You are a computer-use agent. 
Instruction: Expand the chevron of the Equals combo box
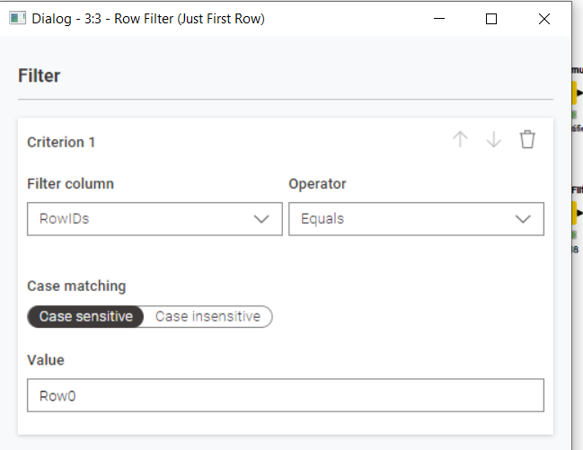pyautogui.click(x=523, y=219)
